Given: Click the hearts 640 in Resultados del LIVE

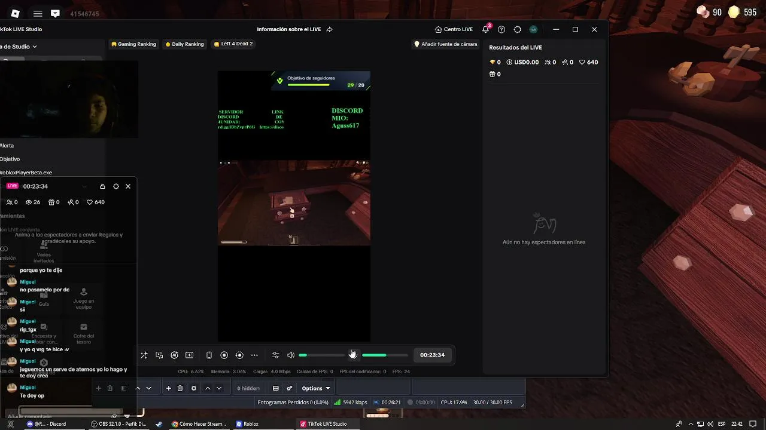Looking at the screenshot, I should coord(588,62).
